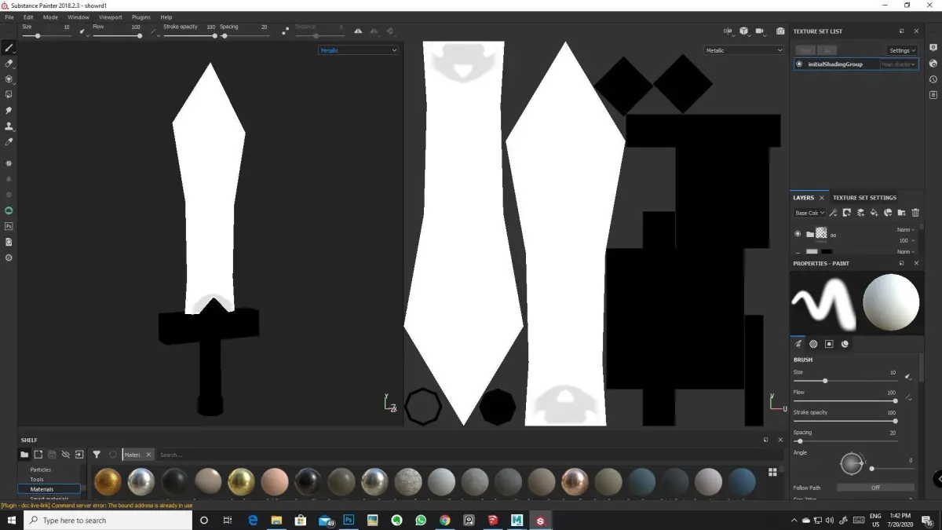
Task: Close the Layers tab
Action: [x=822, y=198]
